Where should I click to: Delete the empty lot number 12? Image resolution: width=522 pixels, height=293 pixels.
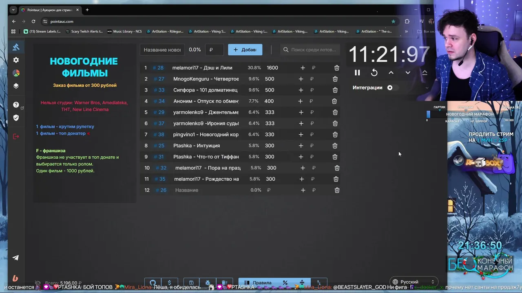[x=337, y=190]
